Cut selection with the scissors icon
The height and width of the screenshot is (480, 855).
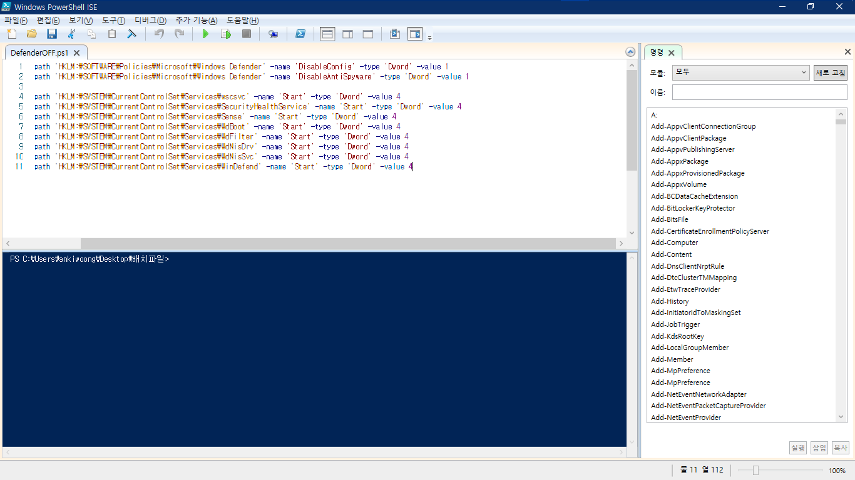tap(72, 34)
